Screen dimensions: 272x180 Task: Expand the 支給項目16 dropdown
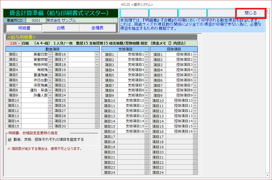[x=147, y=131]
